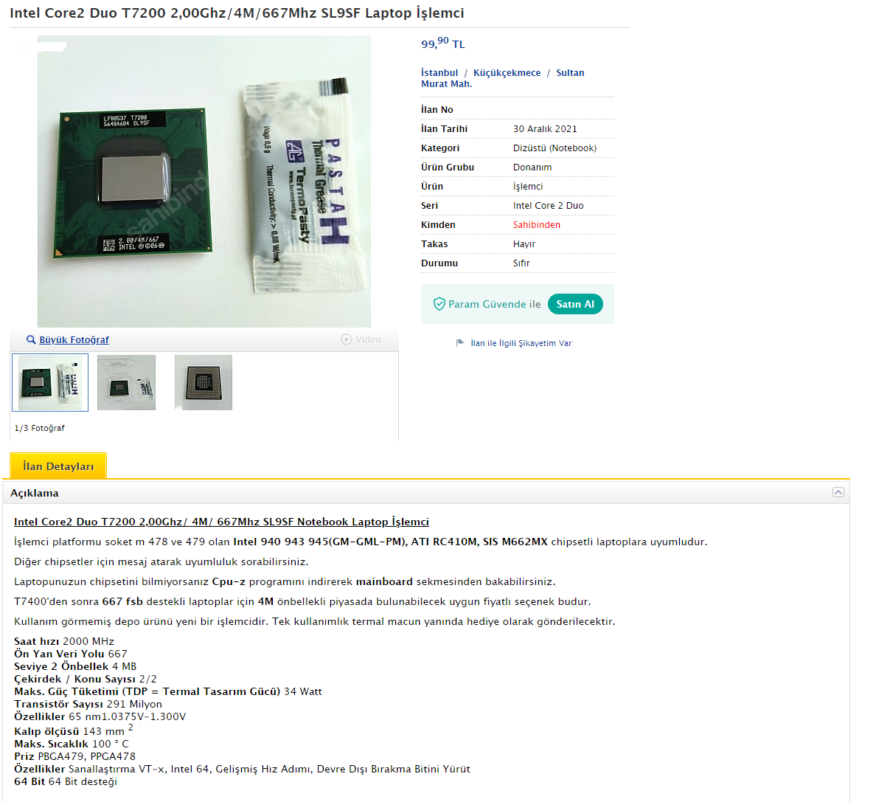Click the Sahibinden seller value
876x802 pixels.
pos(536,225)
